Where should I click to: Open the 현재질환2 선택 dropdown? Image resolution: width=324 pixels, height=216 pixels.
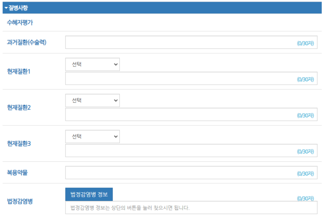(92, 101)
